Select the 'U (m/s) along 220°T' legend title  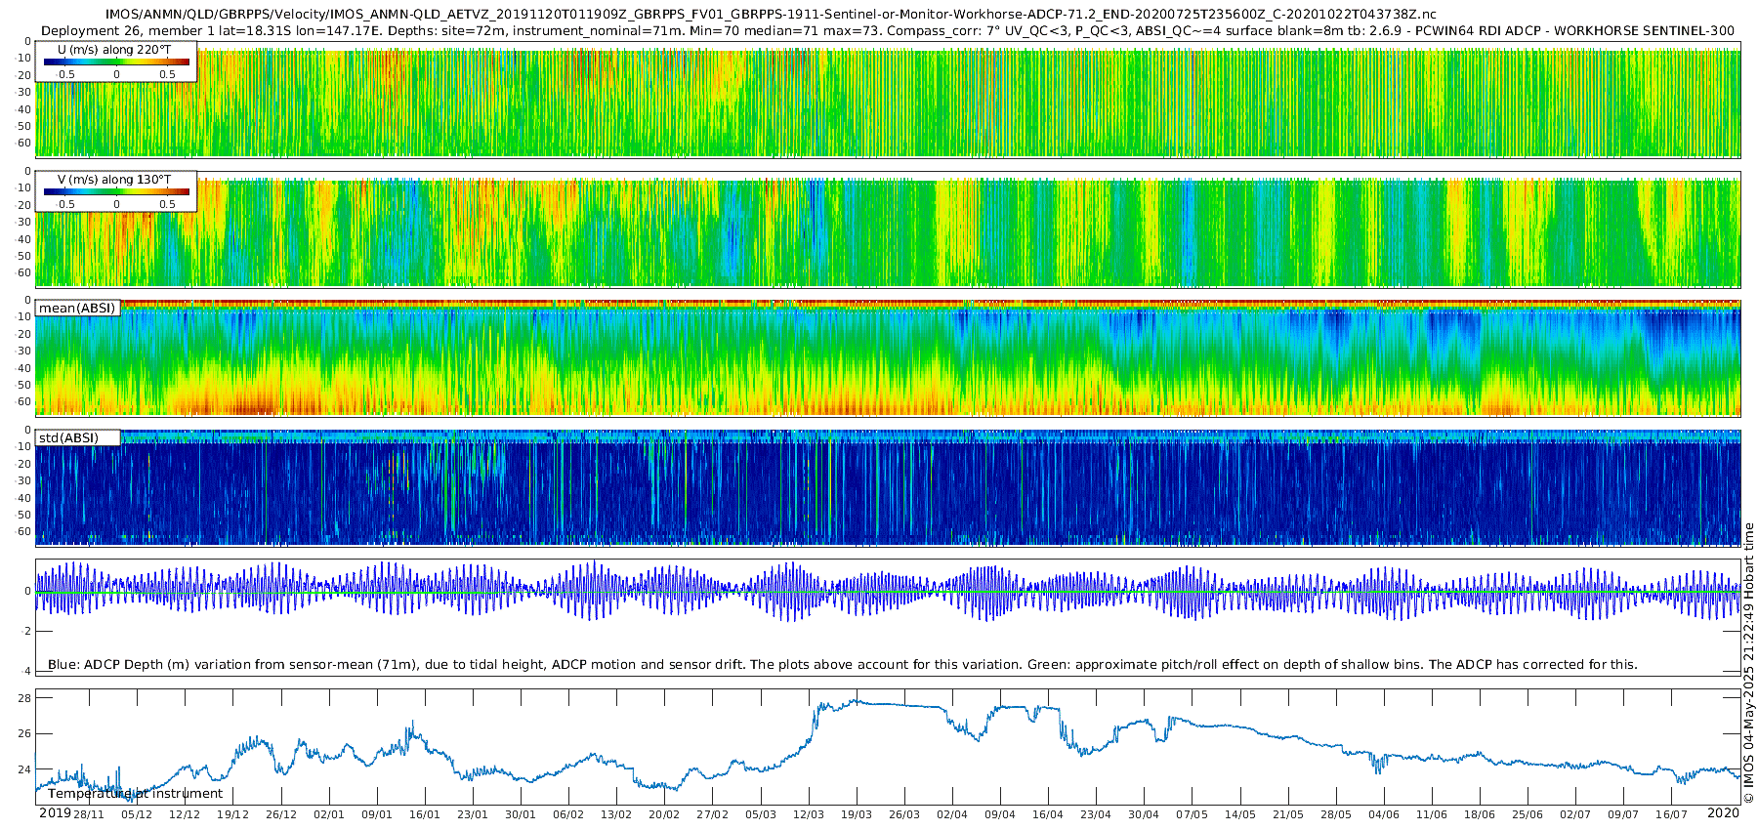(x=114, y=49)
